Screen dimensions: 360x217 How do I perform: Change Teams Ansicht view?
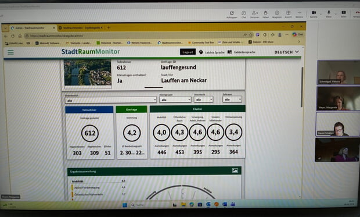coord(288,15)
